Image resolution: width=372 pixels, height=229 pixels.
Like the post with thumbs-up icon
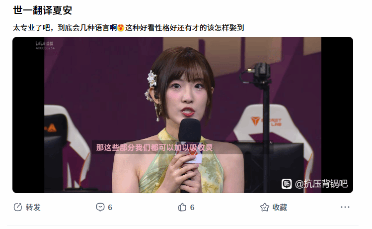click(x=182, y=208)
